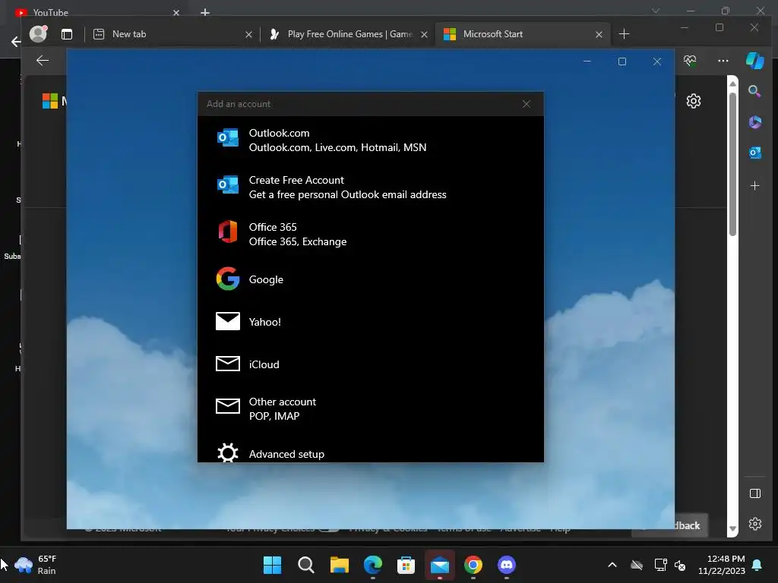Switch to the YouTube tab
The height and width of the screenshot is (583, 778).
pyautogui.click(x=94, y=12)
